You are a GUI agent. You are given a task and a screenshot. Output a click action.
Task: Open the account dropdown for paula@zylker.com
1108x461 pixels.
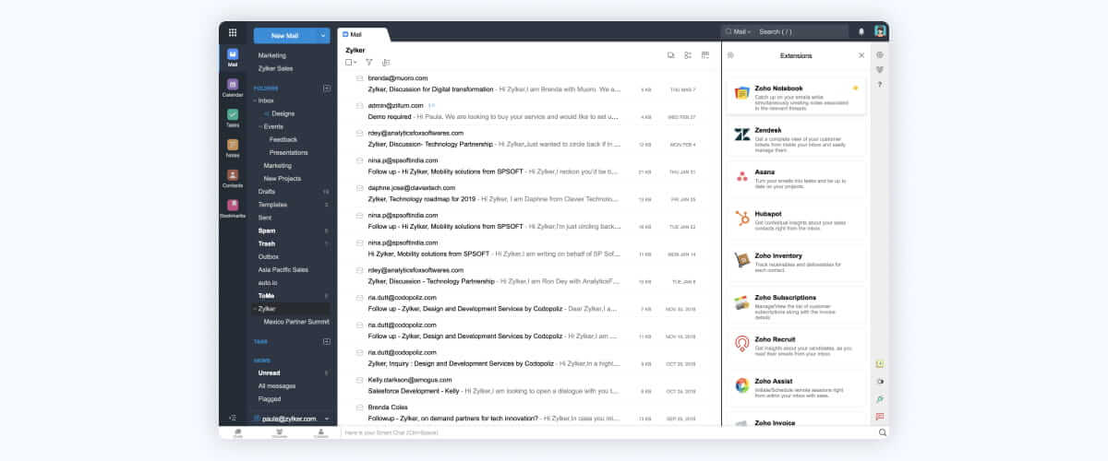326,419
